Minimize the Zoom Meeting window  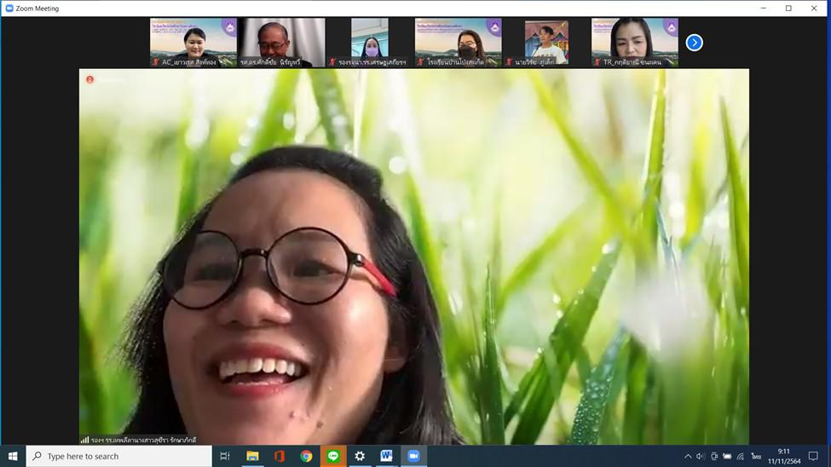click(x=763, y=8)
